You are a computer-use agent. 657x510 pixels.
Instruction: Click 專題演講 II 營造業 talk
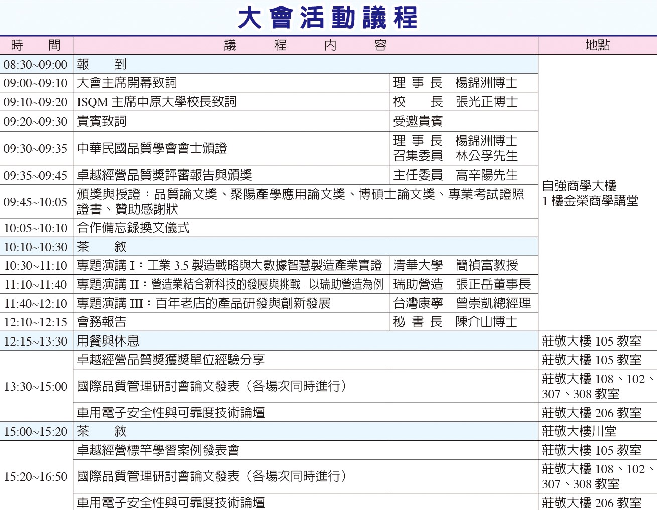point(230,284)
